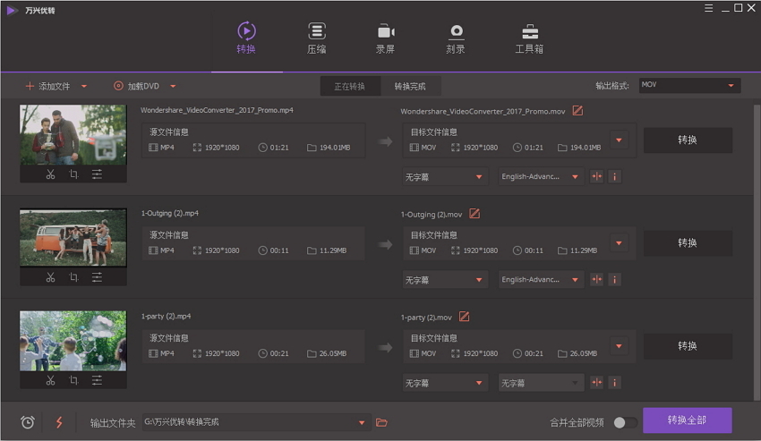Click the 转换全部 convert all button

pos(687,420)
